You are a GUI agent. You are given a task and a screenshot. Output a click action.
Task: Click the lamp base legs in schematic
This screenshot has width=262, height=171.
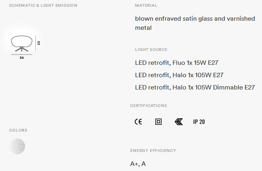(x=22, y=49)
